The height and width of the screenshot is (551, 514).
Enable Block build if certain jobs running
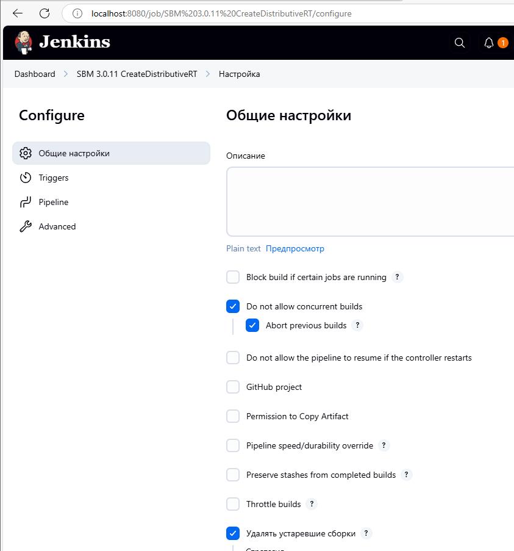tap(233, 277)
